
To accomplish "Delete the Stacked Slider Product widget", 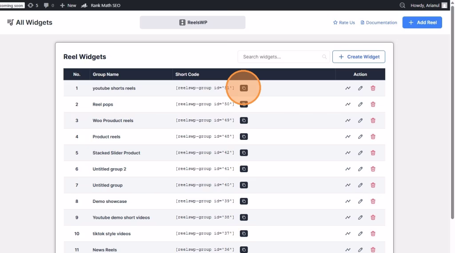I will (x=373, y=153).
